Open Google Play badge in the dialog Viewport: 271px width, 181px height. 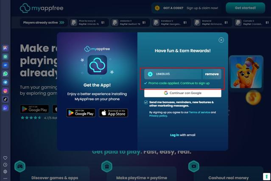pyautogui.click(x=81, y=113)
